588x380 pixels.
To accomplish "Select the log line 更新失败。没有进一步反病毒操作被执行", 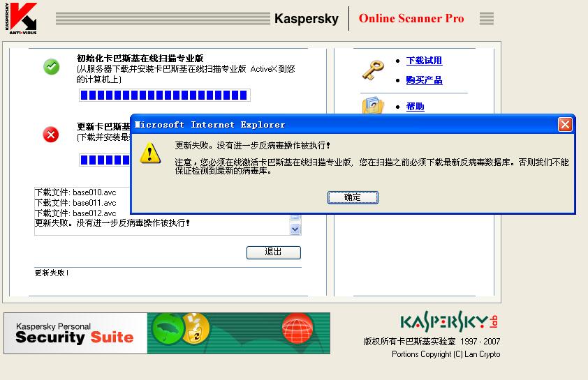I will click(112, 223).
